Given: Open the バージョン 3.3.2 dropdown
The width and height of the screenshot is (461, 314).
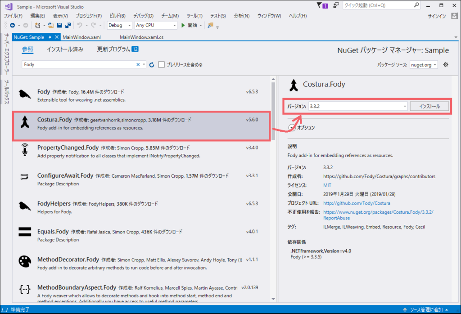Looking at the screenshot, I should click(405, 106).
